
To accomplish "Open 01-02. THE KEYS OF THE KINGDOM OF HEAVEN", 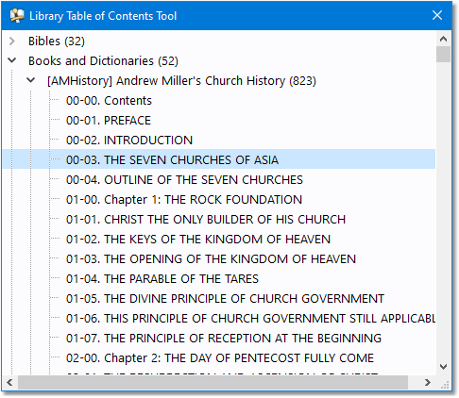I will [x=198, y=240].
